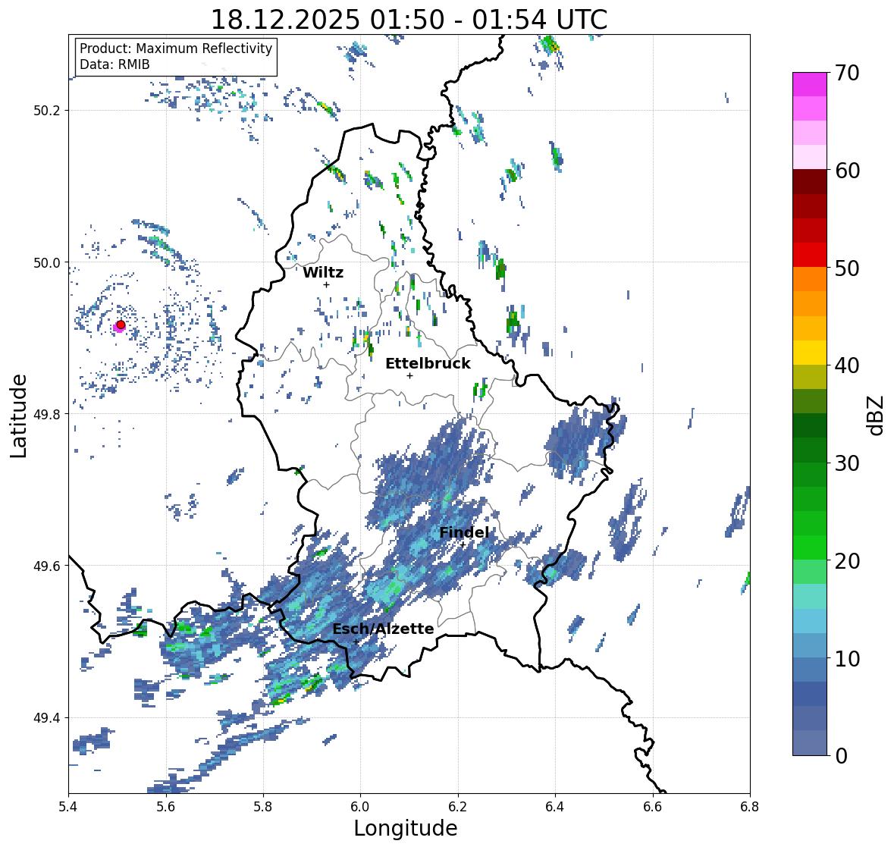Click latitude tick label 49.8
Screen dimensions: 894x847
(47, 414)
